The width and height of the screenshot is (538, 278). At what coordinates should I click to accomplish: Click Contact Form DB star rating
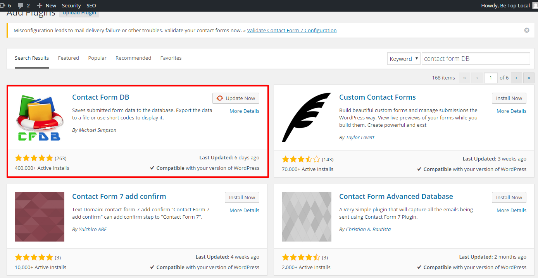pyautogui.click(x=34, y=158)
